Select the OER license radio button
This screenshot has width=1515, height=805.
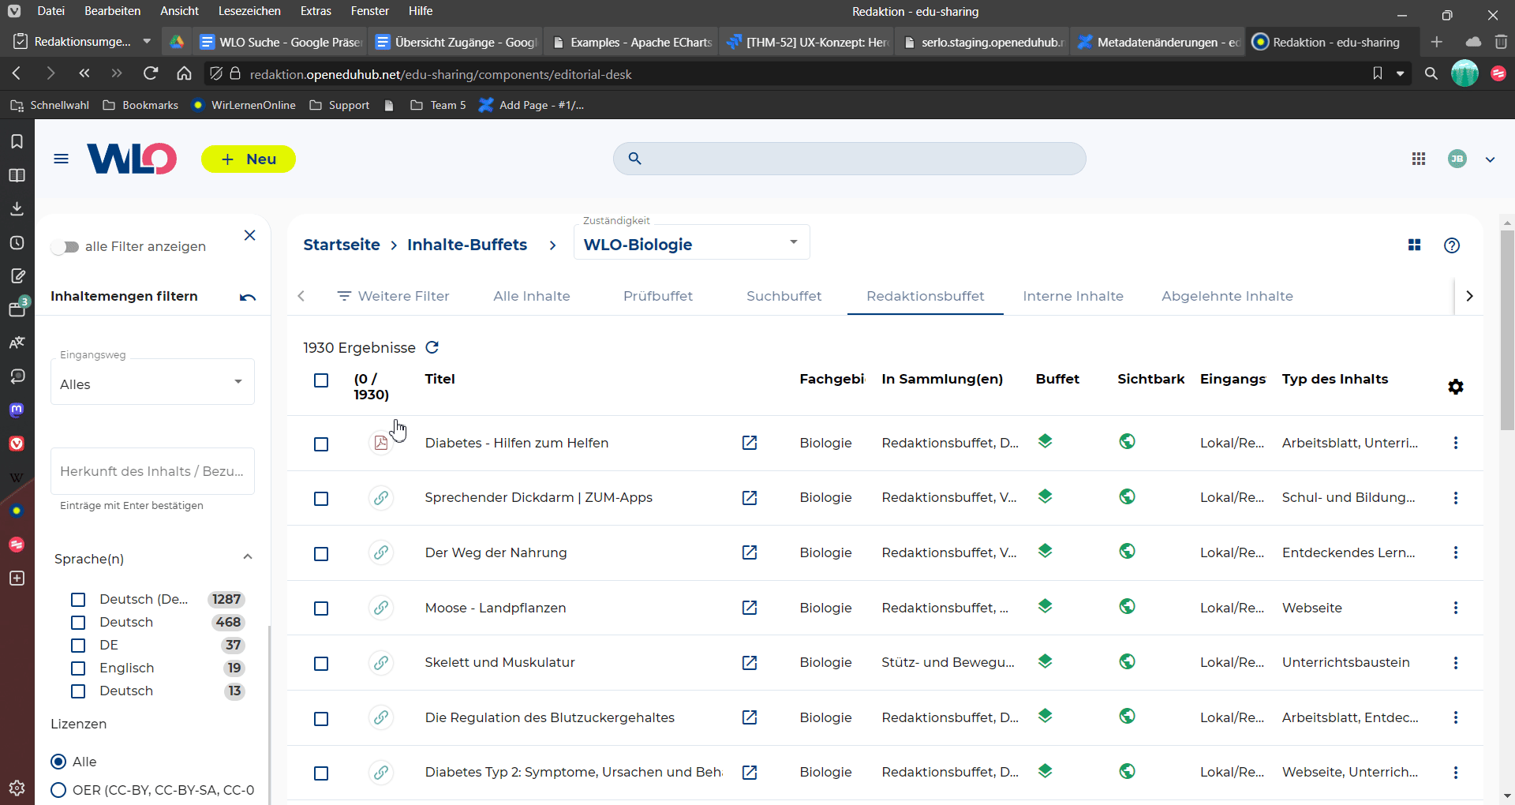click(58, 790)
